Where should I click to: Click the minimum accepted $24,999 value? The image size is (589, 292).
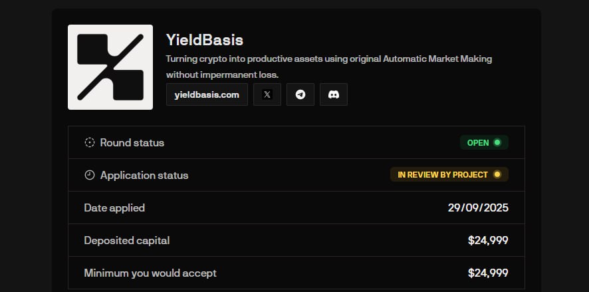pyautogui.click(x=488, y=273)
